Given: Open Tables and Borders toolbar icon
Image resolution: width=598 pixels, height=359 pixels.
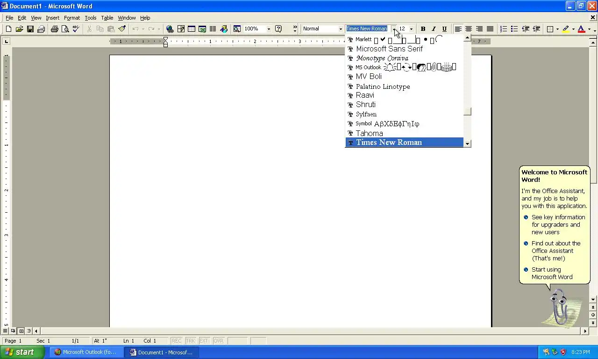Looking at the screenshot, I should [x=181, y=29].
